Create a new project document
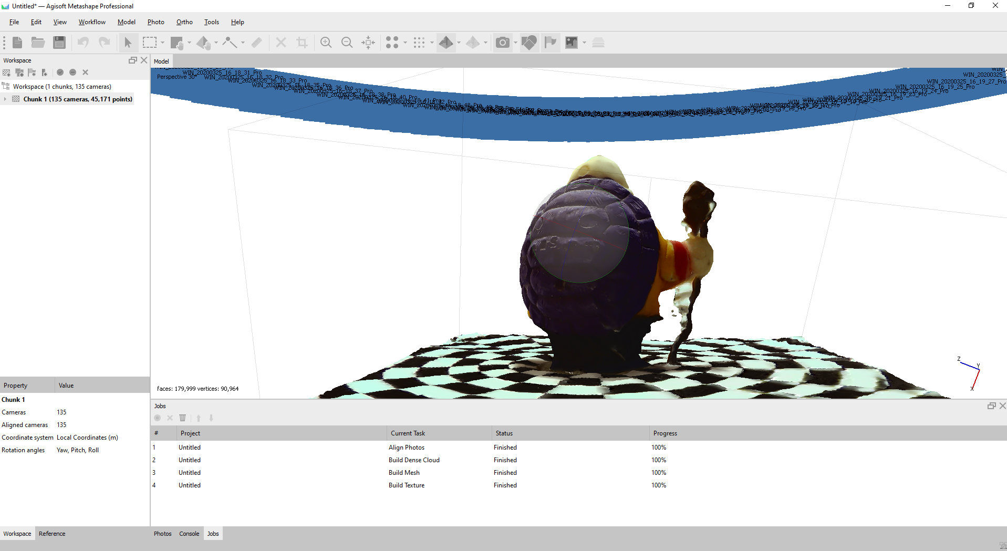Screen dimensions: 1007x551 tap(17, 43)
